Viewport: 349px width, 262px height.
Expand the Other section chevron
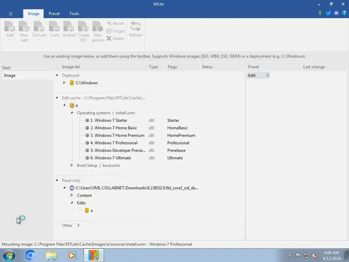(78, 225)
